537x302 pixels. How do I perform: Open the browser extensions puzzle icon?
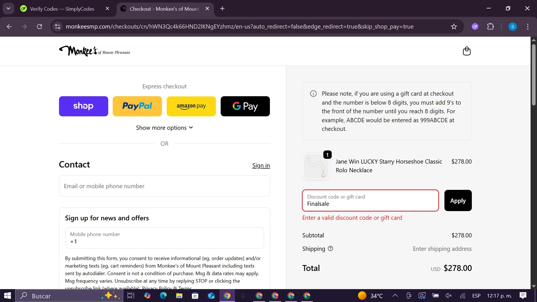click(490, 26)
